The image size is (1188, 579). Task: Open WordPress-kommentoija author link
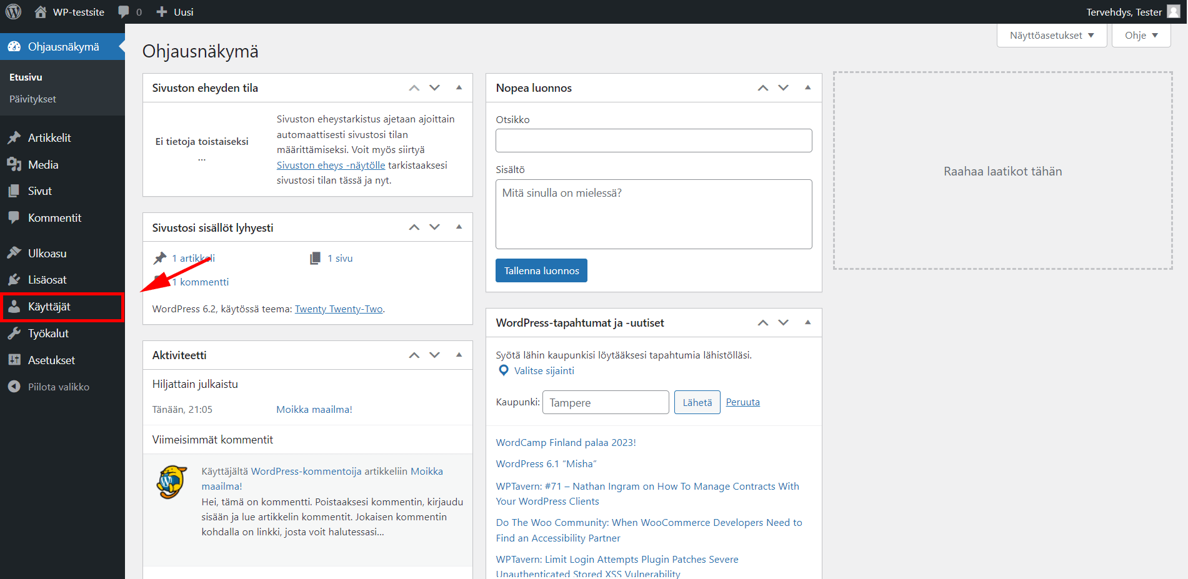(306, 472)
